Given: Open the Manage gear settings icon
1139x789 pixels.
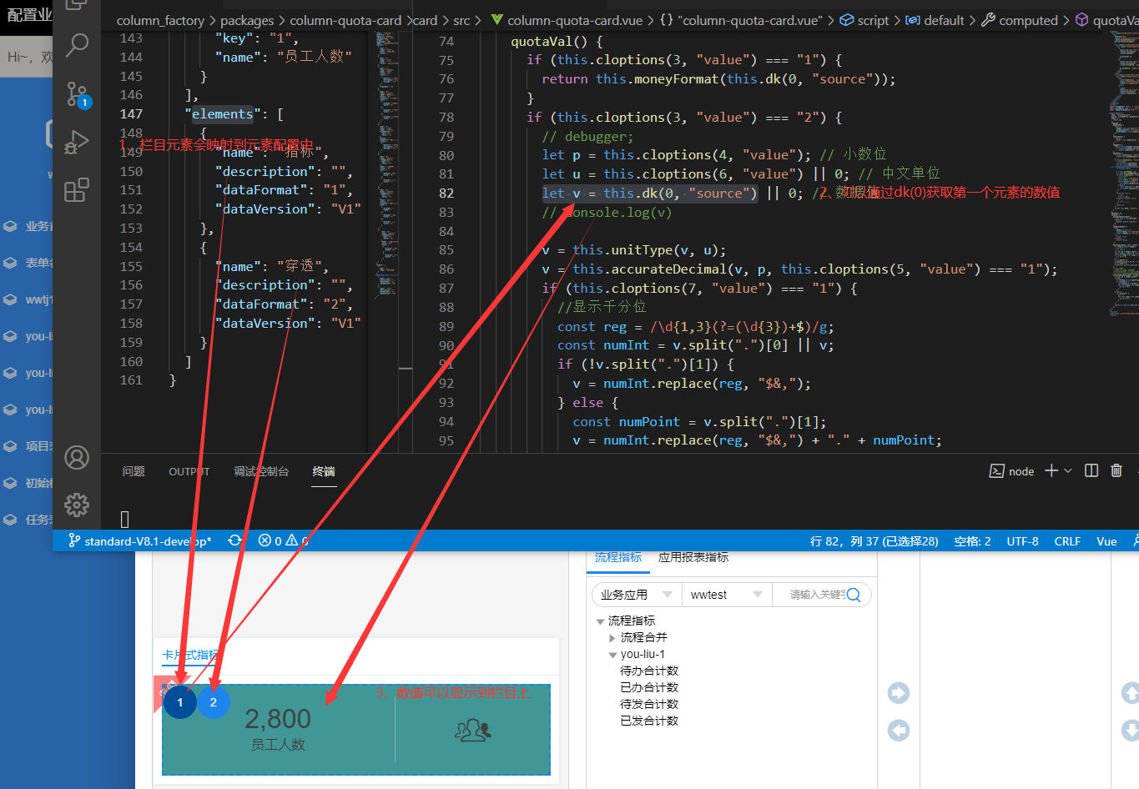Looking at the screenshot, I should [x=77, y=505].
